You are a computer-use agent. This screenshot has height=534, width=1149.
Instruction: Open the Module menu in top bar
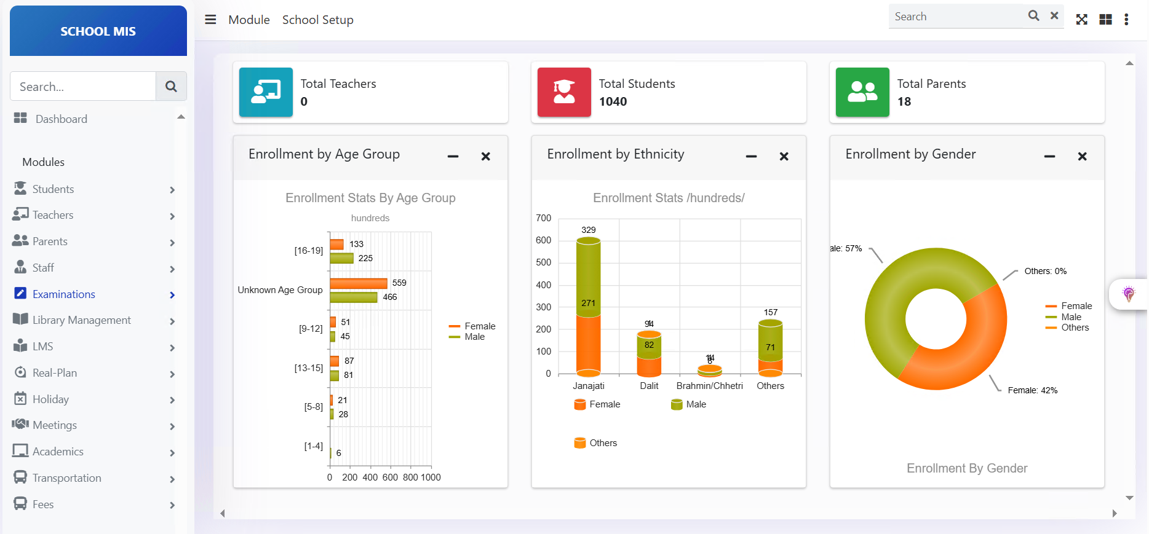[x=249, y=20]
